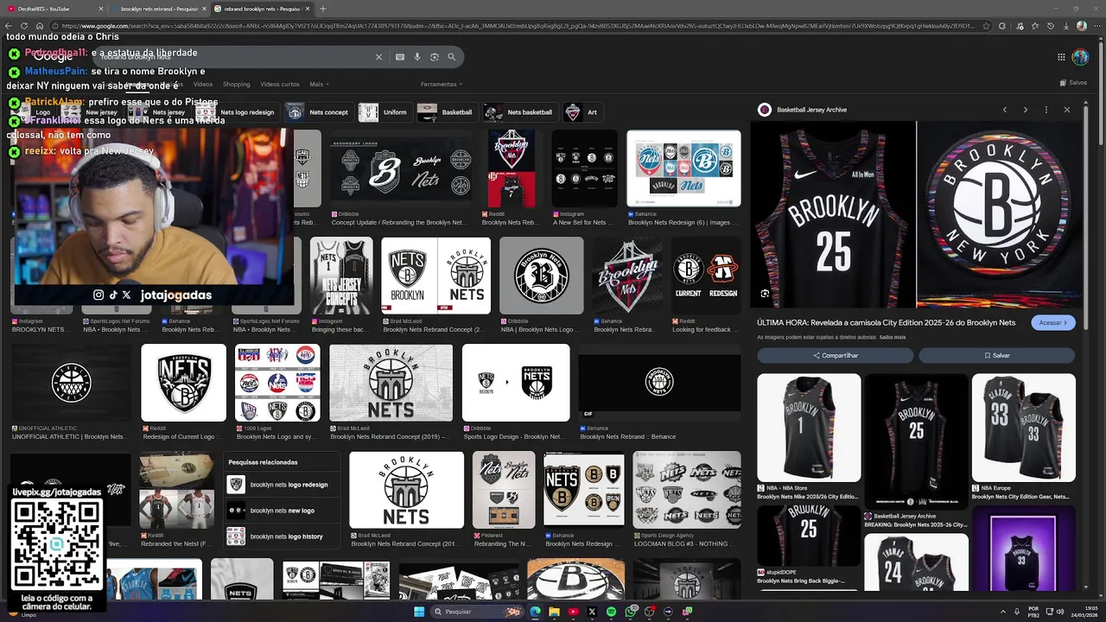The width and height of the screenshot is (1106, 622).
Task: Open File Explorer from the taskbar
Action: coord(554,612)
